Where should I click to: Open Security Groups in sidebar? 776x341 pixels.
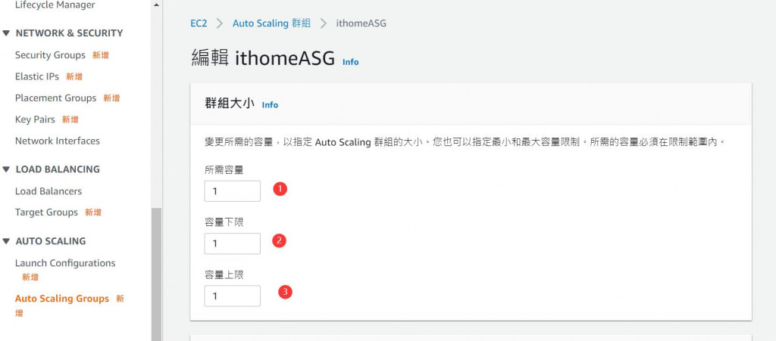point(50,55)
